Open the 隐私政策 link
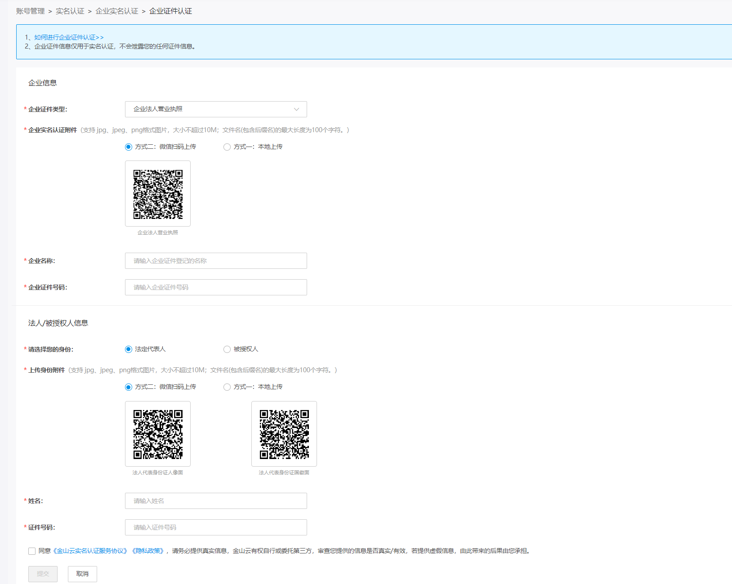This screenshot has width=732, height=584. [x=149, y=551]
